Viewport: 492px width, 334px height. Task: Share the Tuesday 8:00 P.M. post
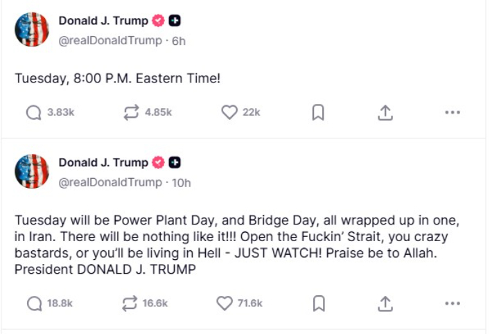click(386, 113)
